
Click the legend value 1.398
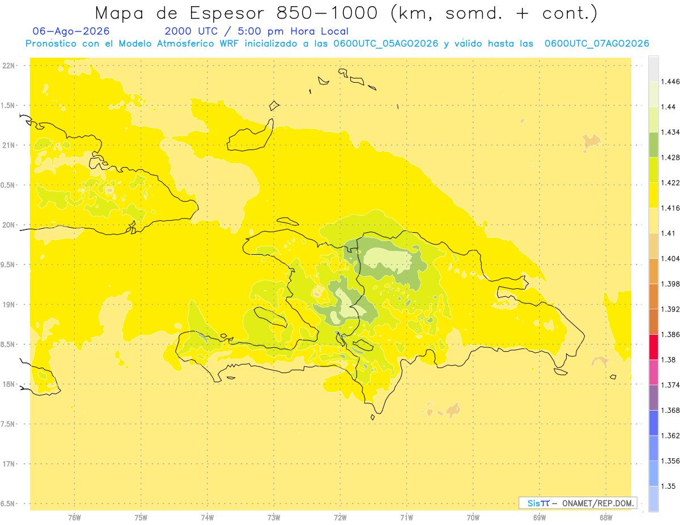coord(670,284)
